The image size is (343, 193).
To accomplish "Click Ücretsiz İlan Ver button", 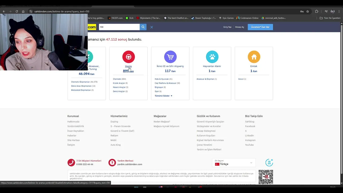I will pos(260,27).
